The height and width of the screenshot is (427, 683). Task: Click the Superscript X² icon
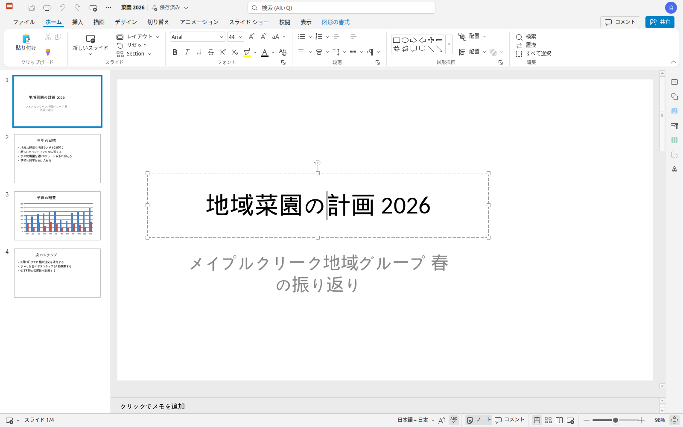click(223, 52)
